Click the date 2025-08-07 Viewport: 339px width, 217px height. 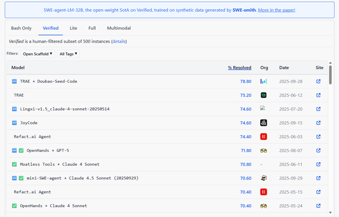(291, 150)
